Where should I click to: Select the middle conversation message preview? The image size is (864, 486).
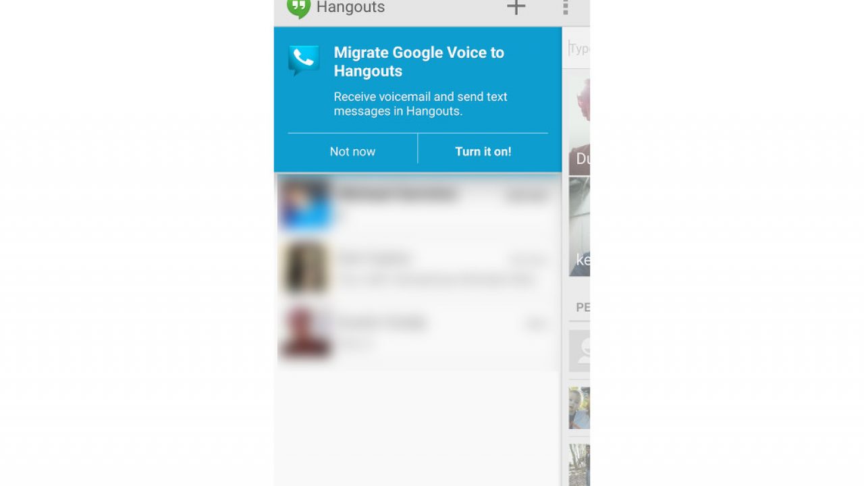tap(435, 279)
